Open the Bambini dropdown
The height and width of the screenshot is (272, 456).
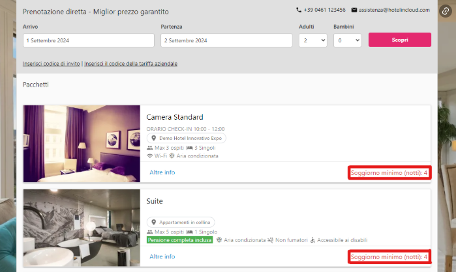pyautogui.click(x=347, y=40)
